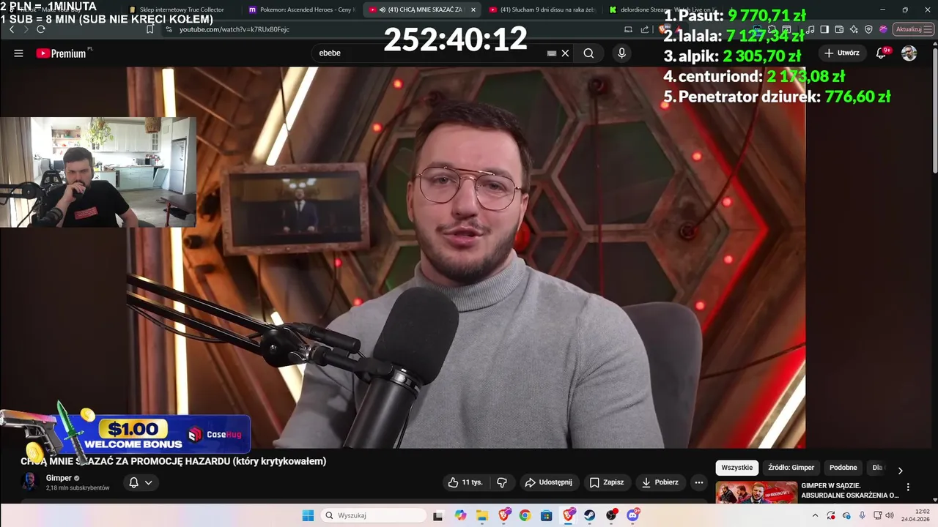Open Task View from the taskbar
This screenshot has height=527, width=938.
coord(437,515)
